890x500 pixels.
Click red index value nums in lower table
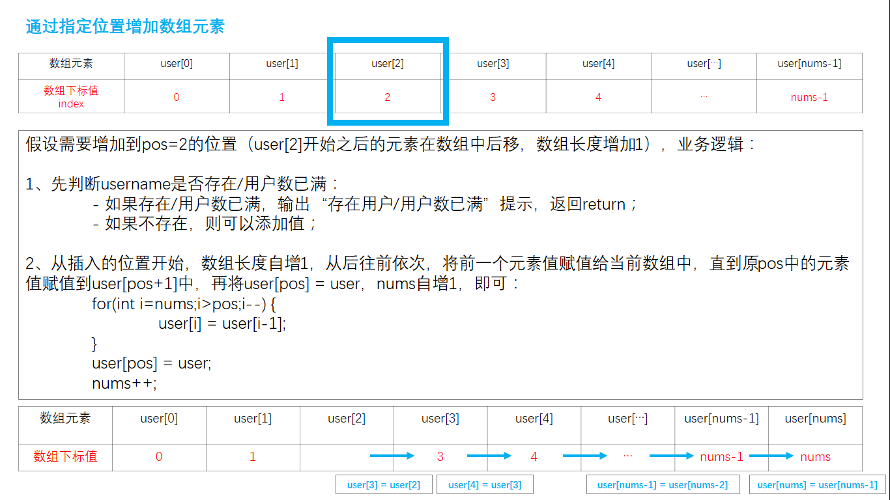[816, 457]
